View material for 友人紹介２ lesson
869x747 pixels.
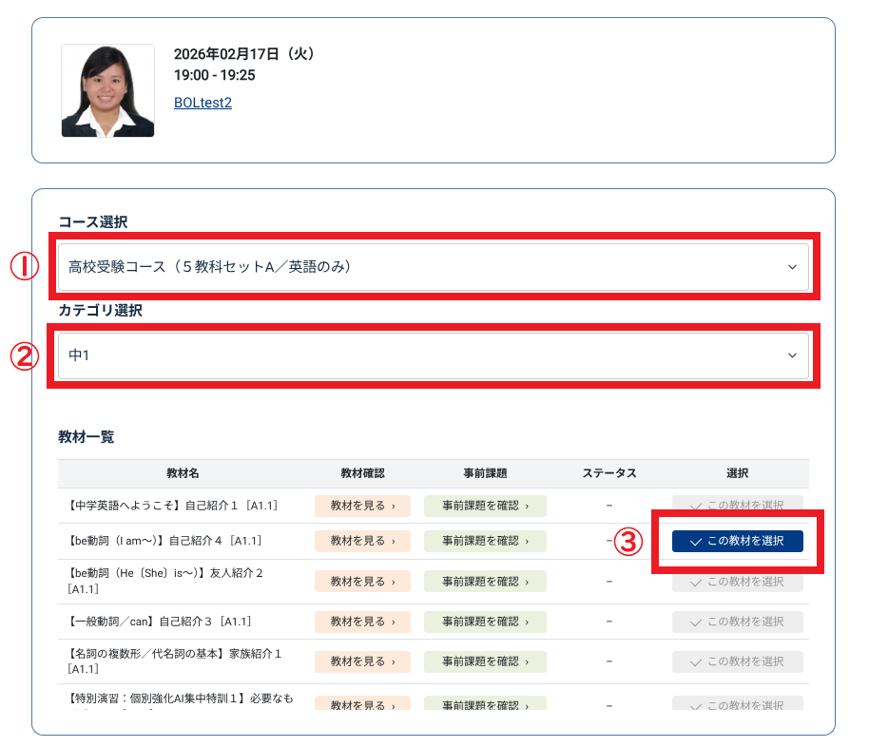[x=362, y=582]
